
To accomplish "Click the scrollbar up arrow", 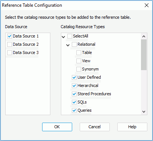I will 144,36.
